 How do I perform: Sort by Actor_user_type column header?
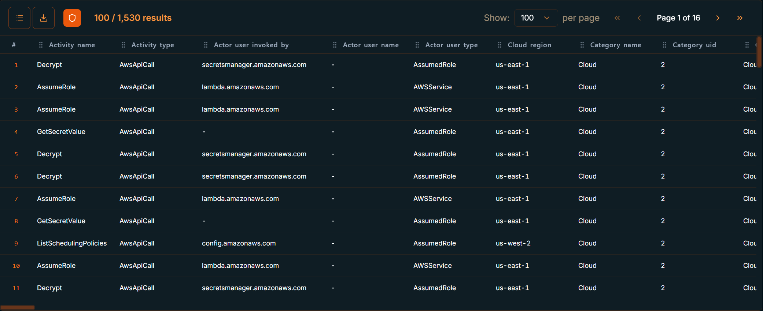pos(451,45)
